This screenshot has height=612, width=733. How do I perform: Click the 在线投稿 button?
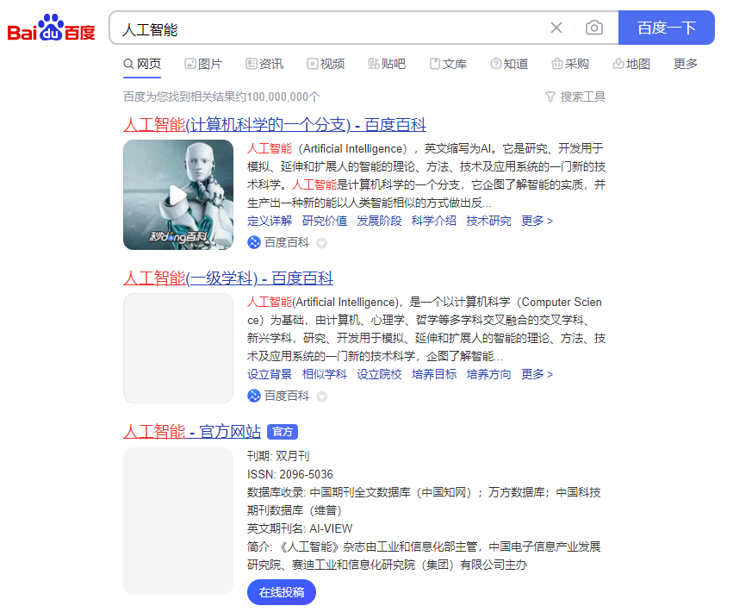pyautogui.click(x=282, y=592)
